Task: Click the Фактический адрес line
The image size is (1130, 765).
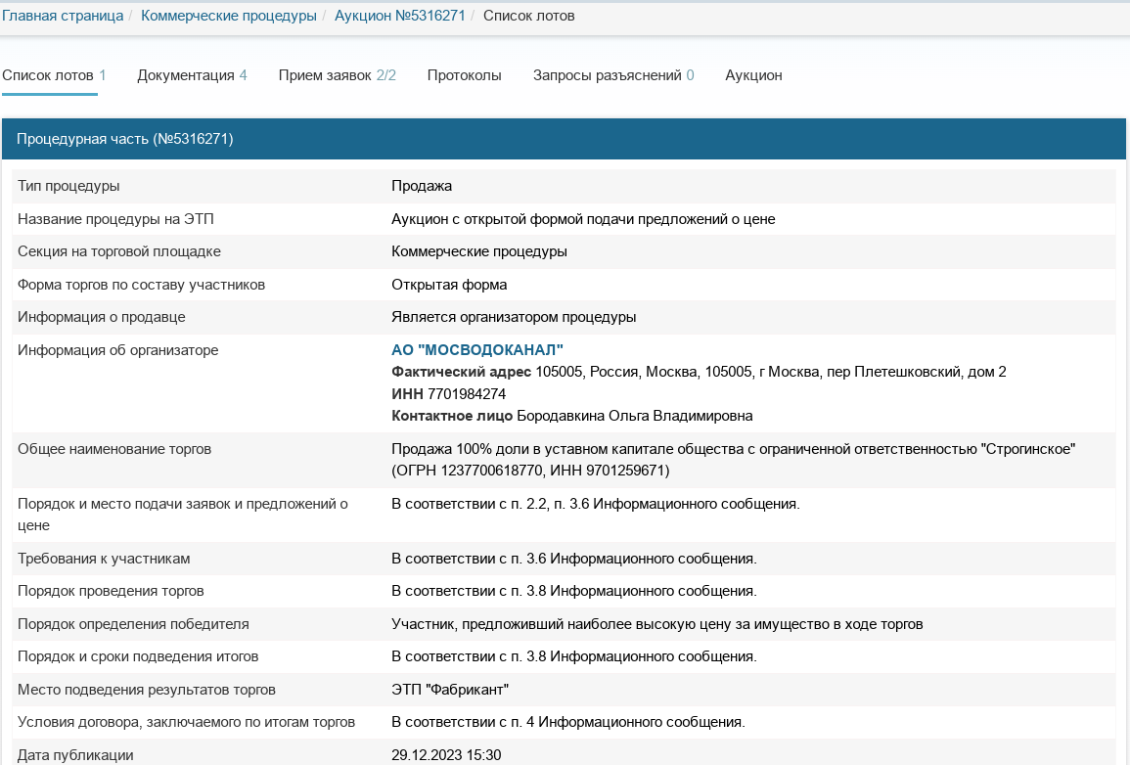Action: [699, 372]
